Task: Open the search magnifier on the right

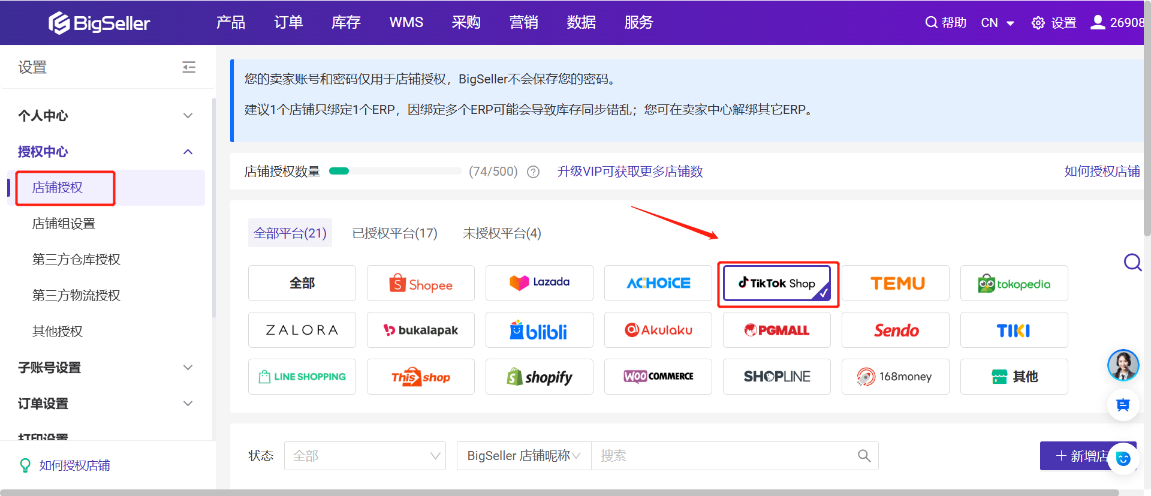Action: point(1132,262)
